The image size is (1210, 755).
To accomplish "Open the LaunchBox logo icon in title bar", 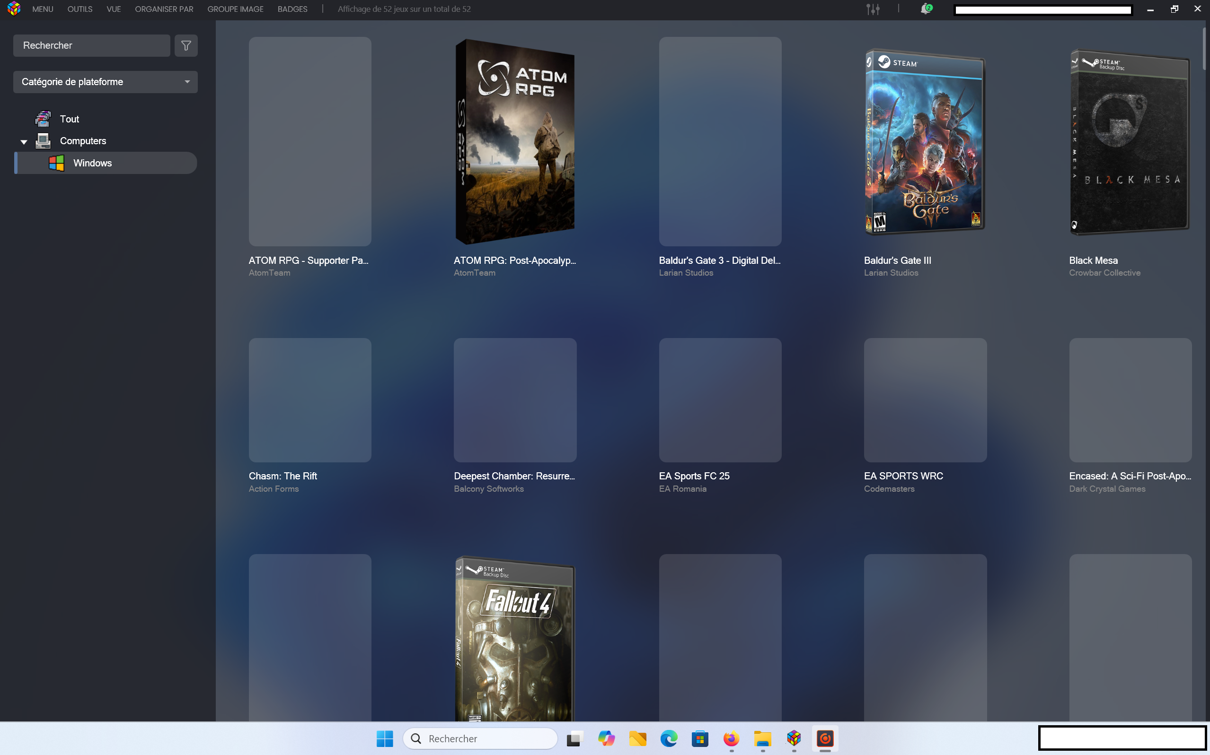I will pos(14,9).
